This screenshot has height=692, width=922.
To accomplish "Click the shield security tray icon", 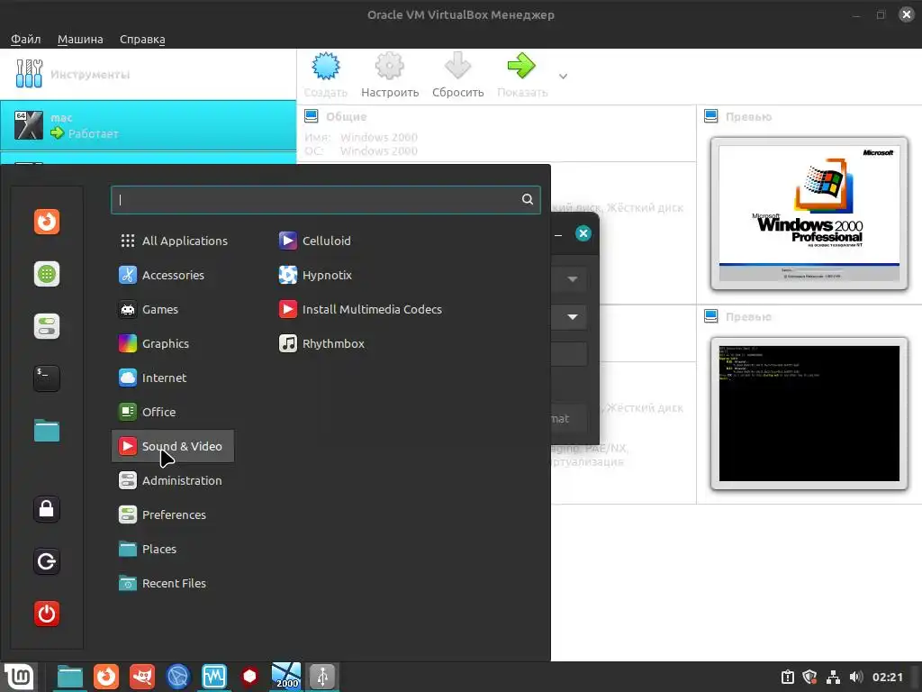I will (x=810, y=678).
